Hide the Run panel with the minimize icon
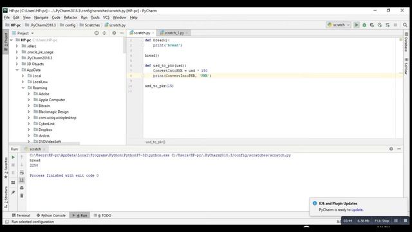 [x=399, y=149]
